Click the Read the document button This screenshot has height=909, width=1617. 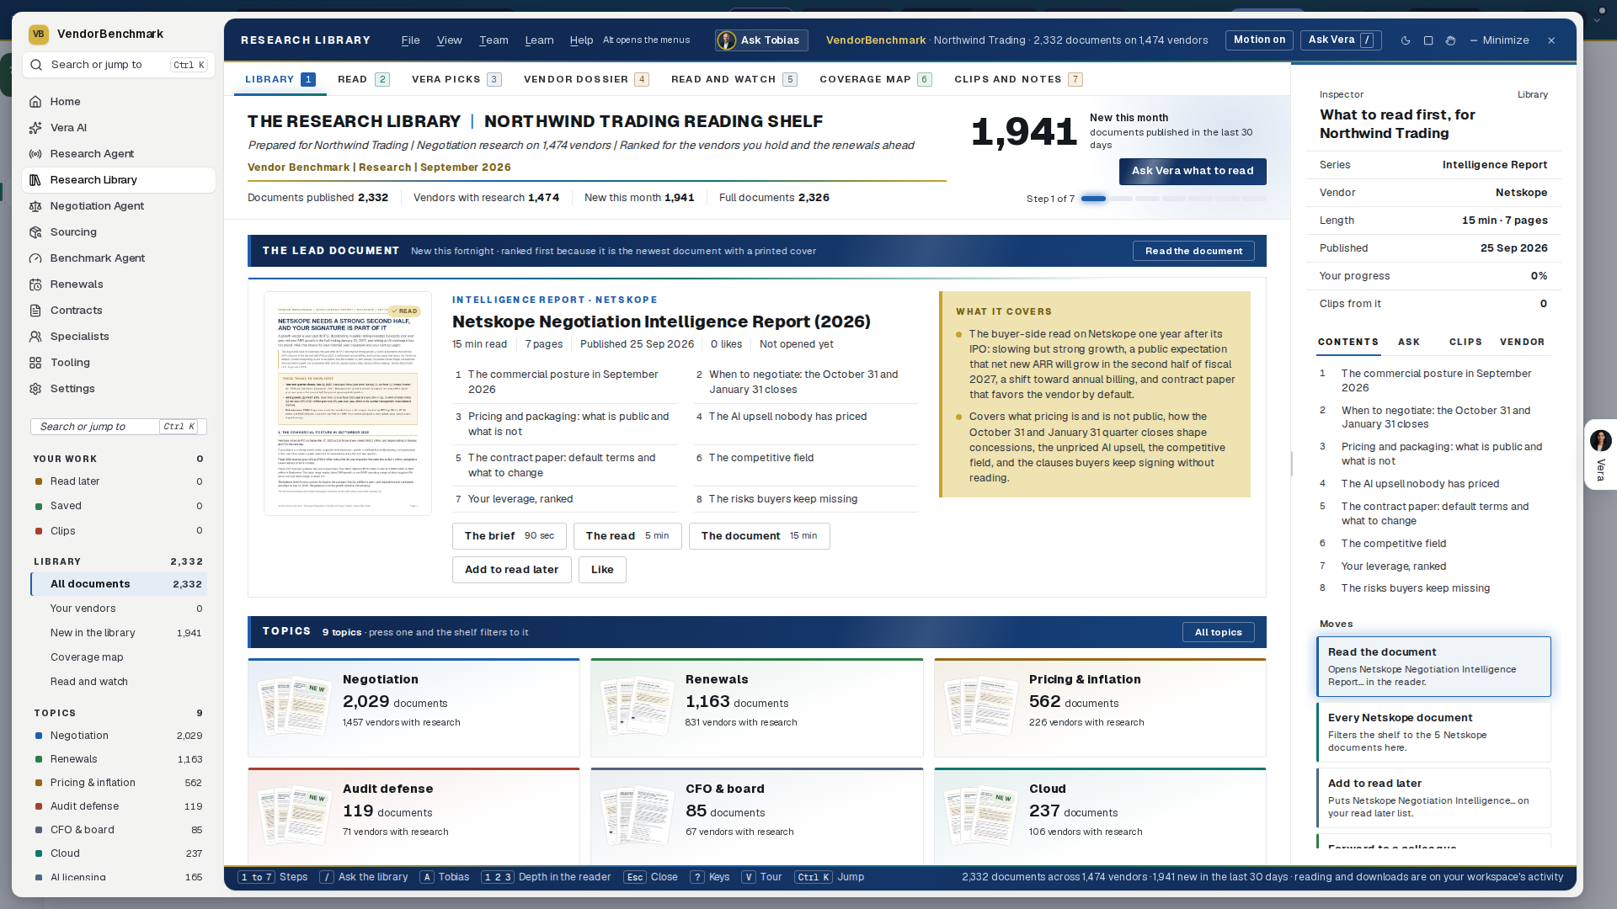[1193, 251]
